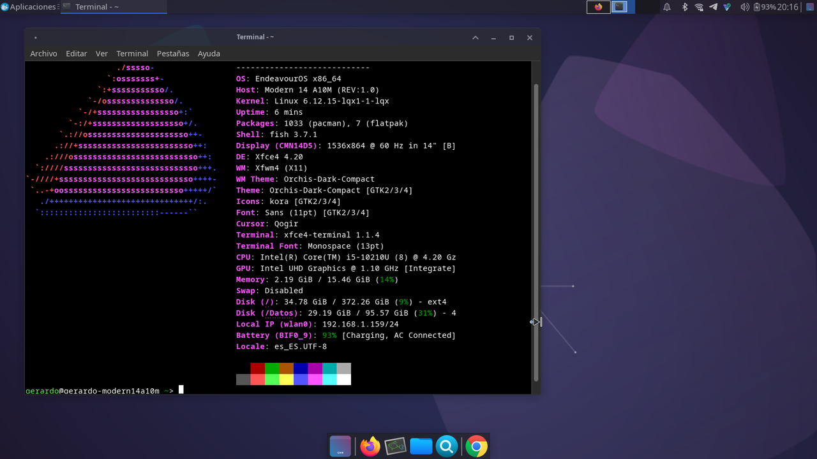Click the red color block in the terminal palette

(257, 368)
